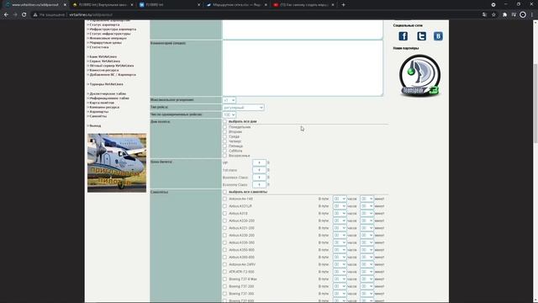538x303 pixels.
Task: Switch to the second FLYBIRD browser tab
Action: point(103,5)
